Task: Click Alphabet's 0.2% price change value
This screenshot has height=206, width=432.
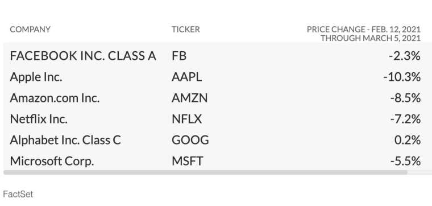Action: [x=408, y=140]
